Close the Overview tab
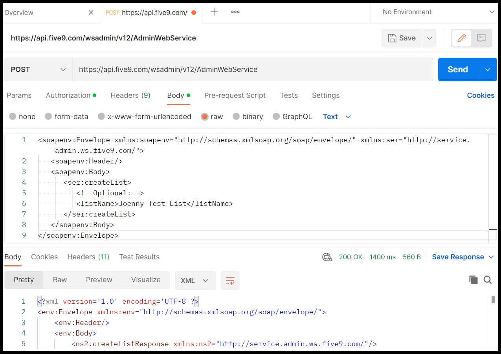501x354 pixels. pos(91,13)
